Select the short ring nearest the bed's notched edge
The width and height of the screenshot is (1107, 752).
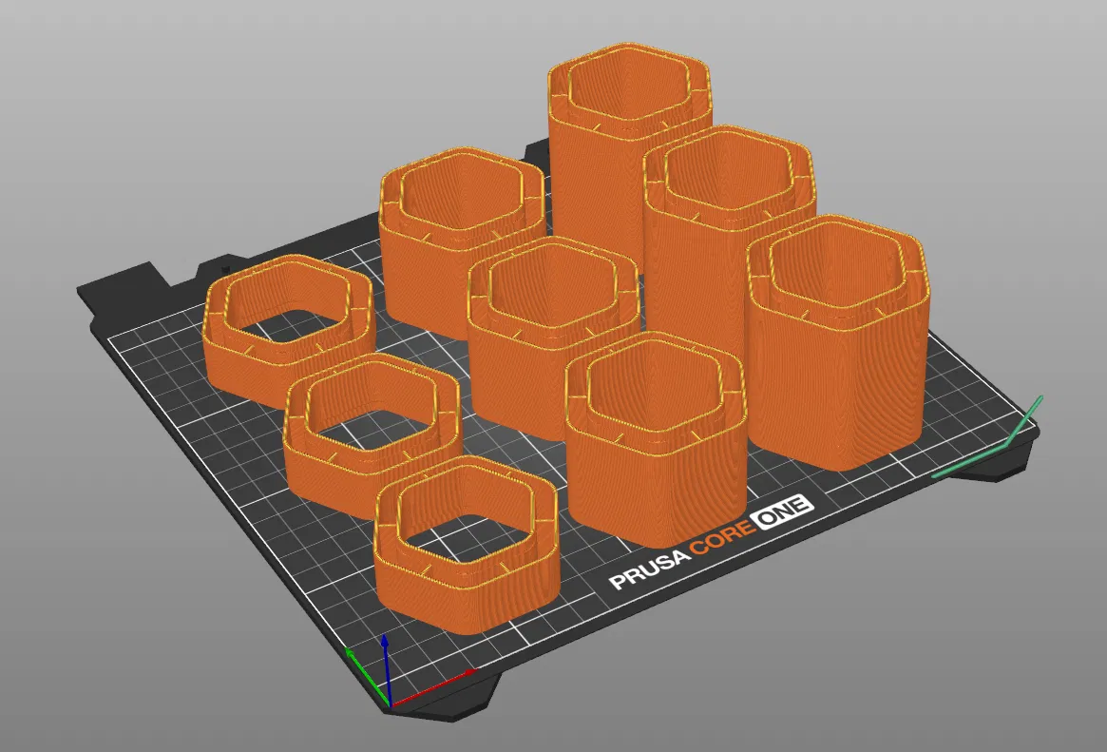coord(288,332)
